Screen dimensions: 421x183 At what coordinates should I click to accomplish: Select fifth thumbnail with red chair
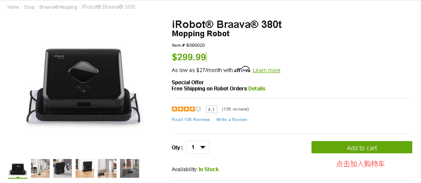pyautogui.click(x=107, y=168)
